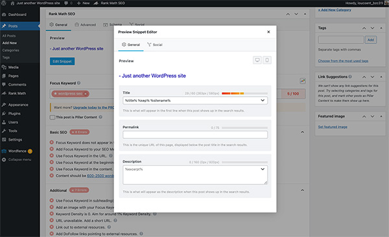Move Tags panel up arrow

tap(364, 28)
